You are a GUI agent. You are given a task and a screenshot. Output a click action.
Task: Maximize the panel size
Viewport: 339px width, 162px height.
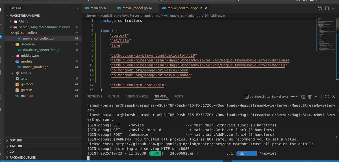[327, 96]
